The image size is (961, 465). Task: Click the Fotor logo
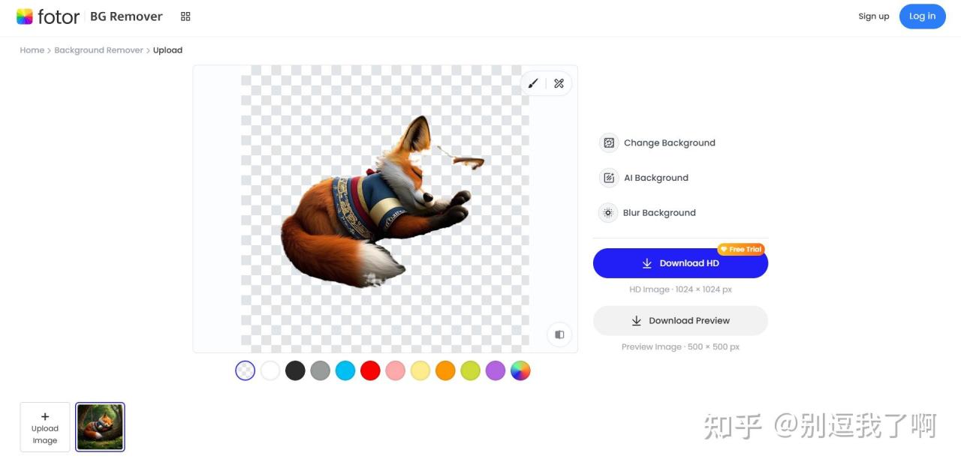click(x=48, y=16)
